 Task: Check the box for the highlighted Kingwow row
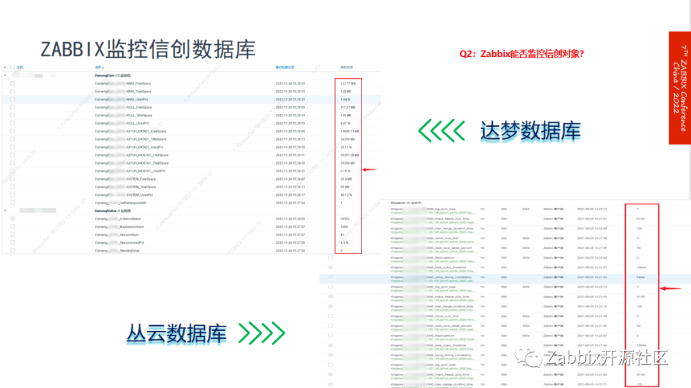click(x=331, y=277)
